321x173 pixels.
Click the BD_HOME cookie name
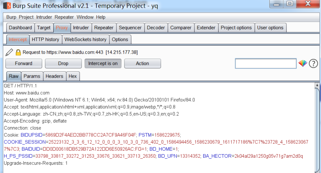point(161,149)
